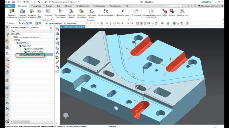Screen dimensions: 229x128
Task: Open the Файл menu
Action: [x=10, y=6]
